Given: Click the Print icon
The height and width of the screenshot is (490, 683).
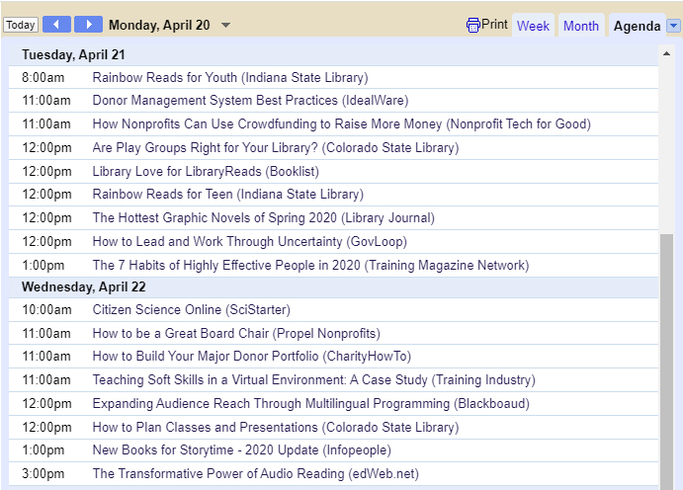Looking at the screenshot, I should point(473,26).
